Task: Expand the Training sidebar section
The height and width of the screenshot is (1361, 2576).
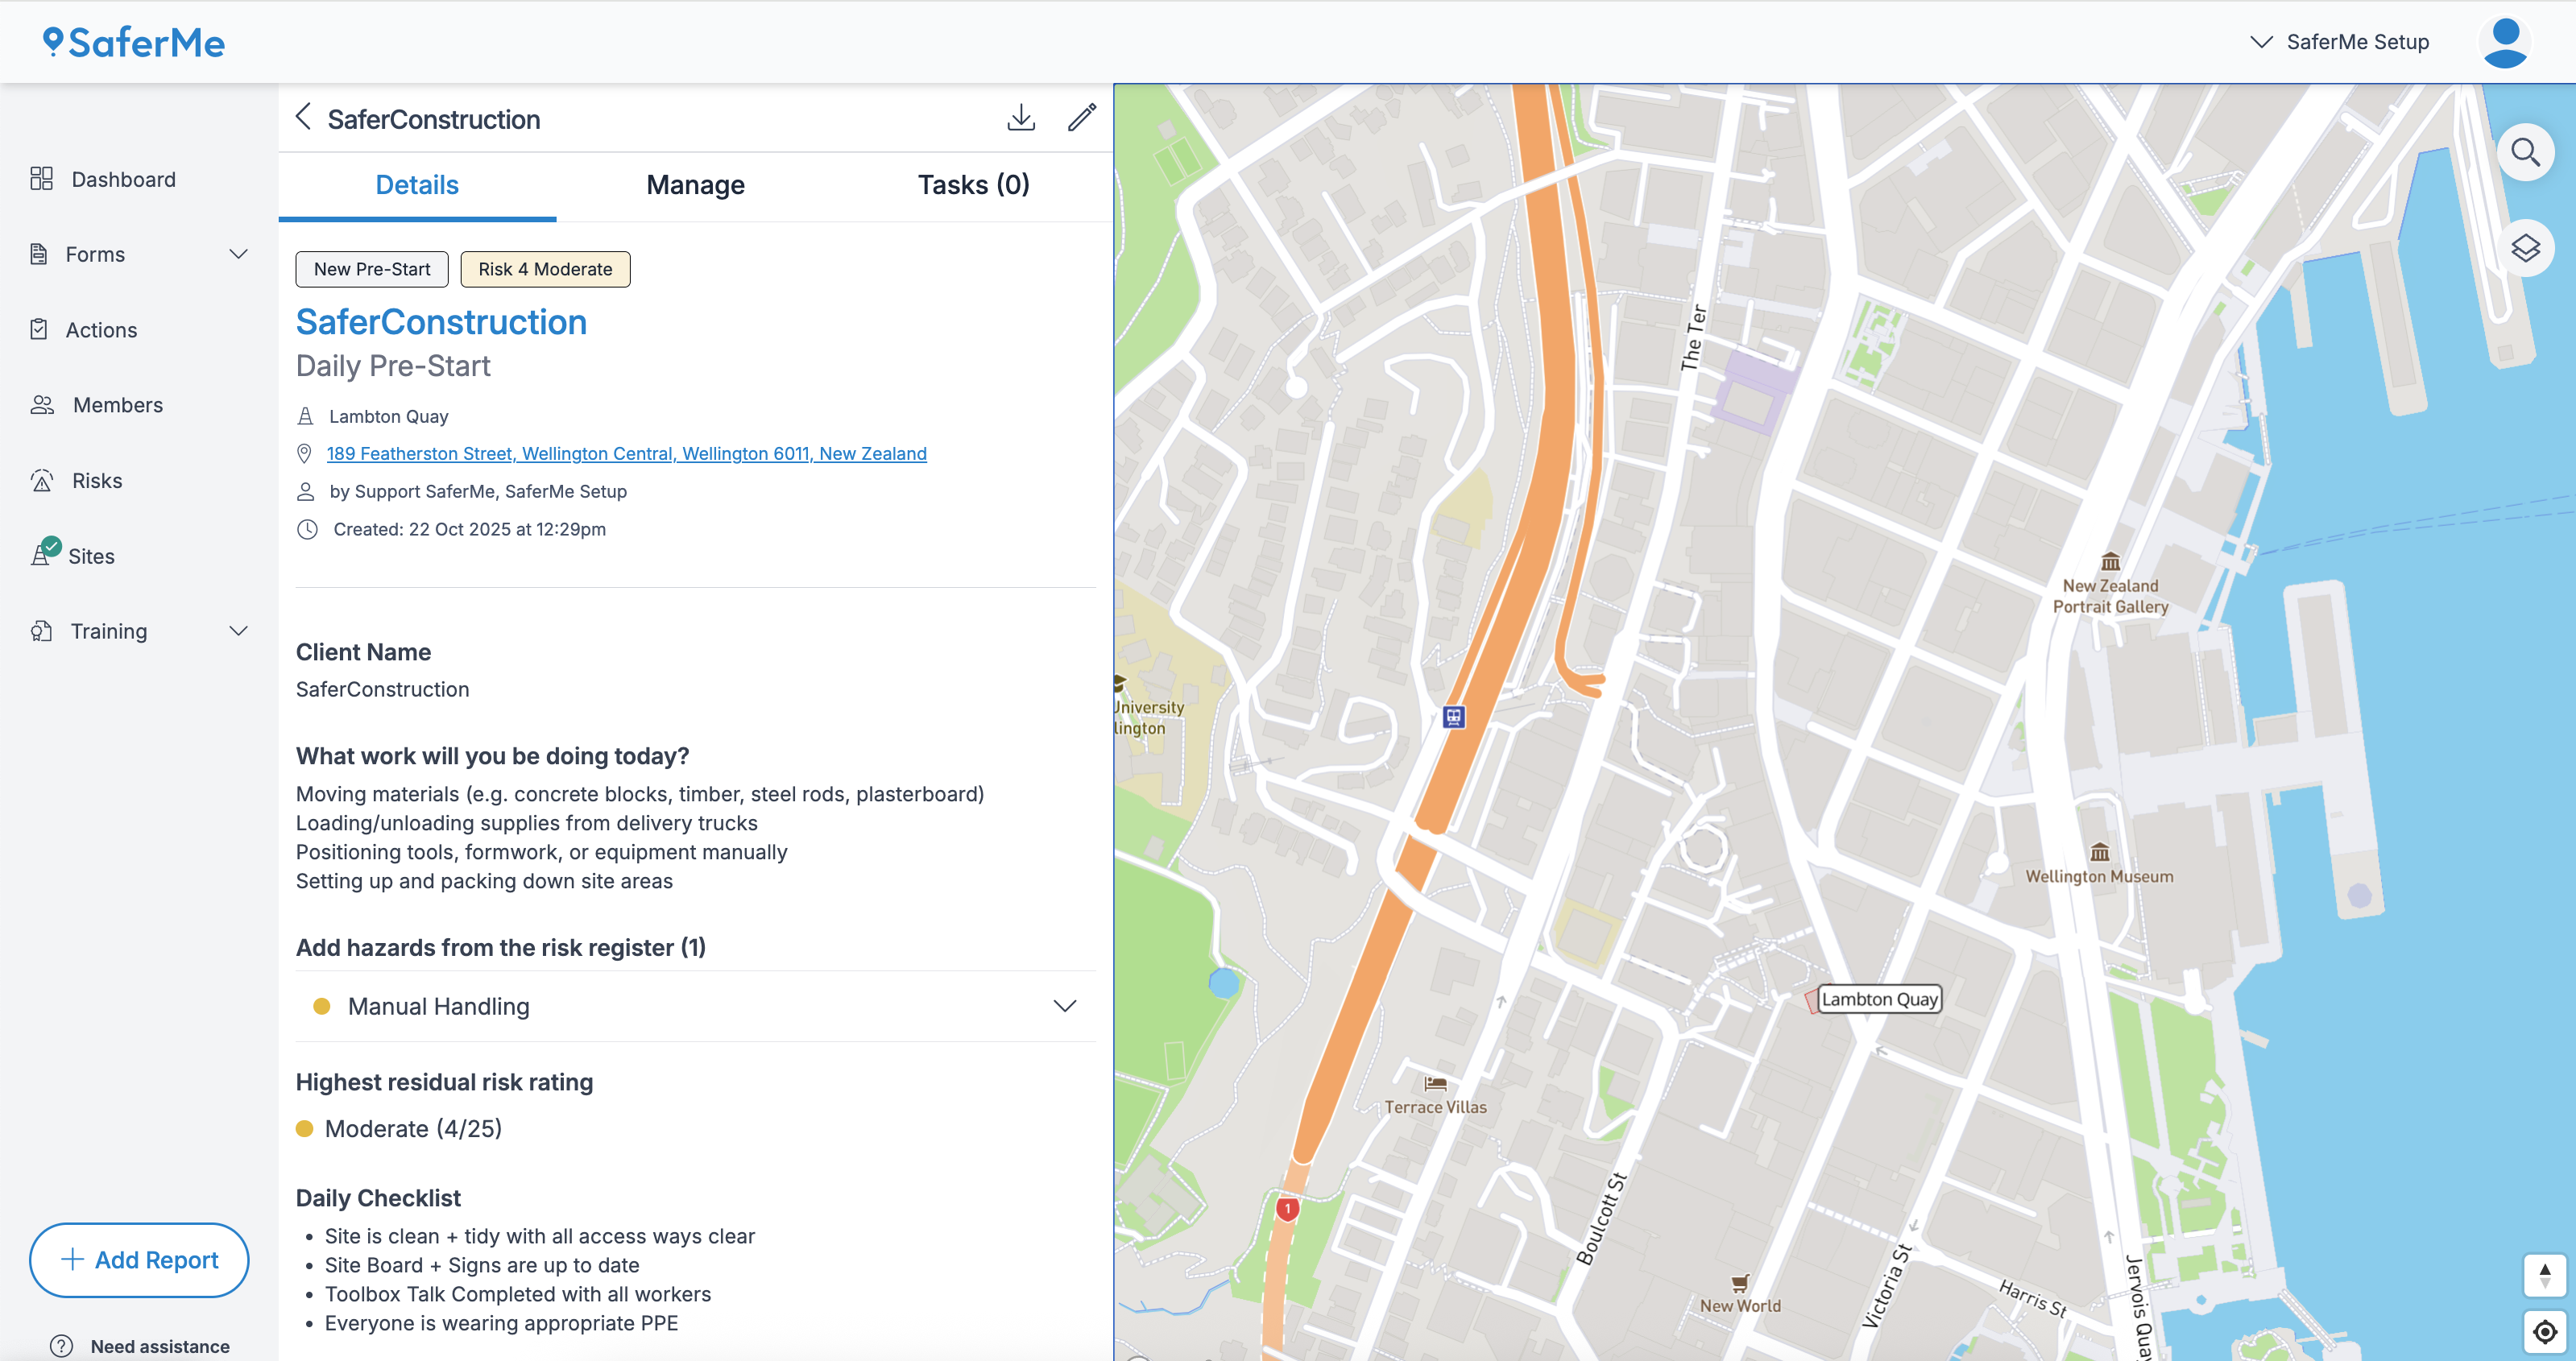Action: coord(238,631)
